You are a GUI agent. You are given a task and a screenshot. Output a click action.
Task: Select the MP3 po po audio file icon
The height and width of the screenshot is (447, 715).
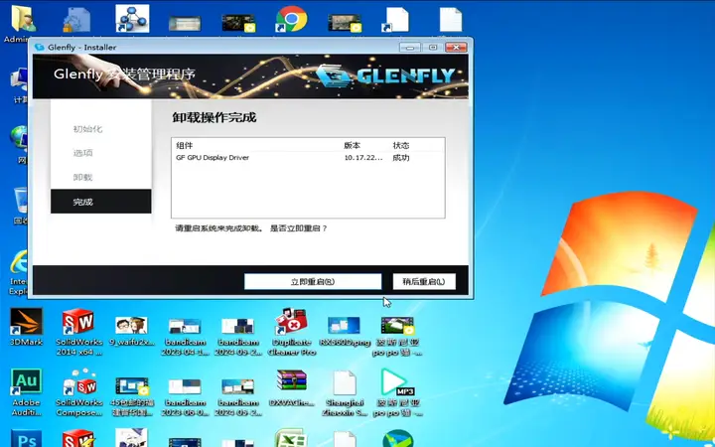[x=397, y=392]
